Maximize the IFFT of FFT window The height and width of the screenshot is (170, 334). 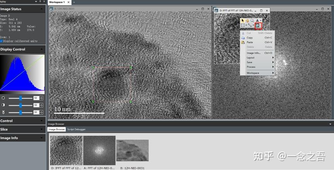261,10
